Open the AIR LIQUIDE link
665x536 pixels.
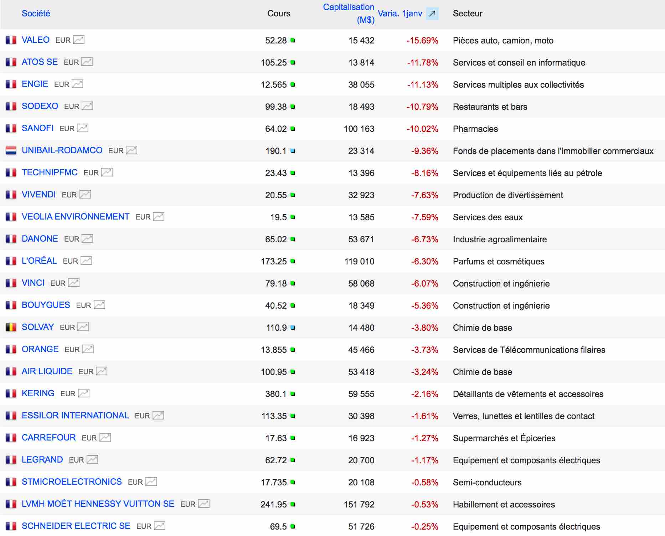47,371
